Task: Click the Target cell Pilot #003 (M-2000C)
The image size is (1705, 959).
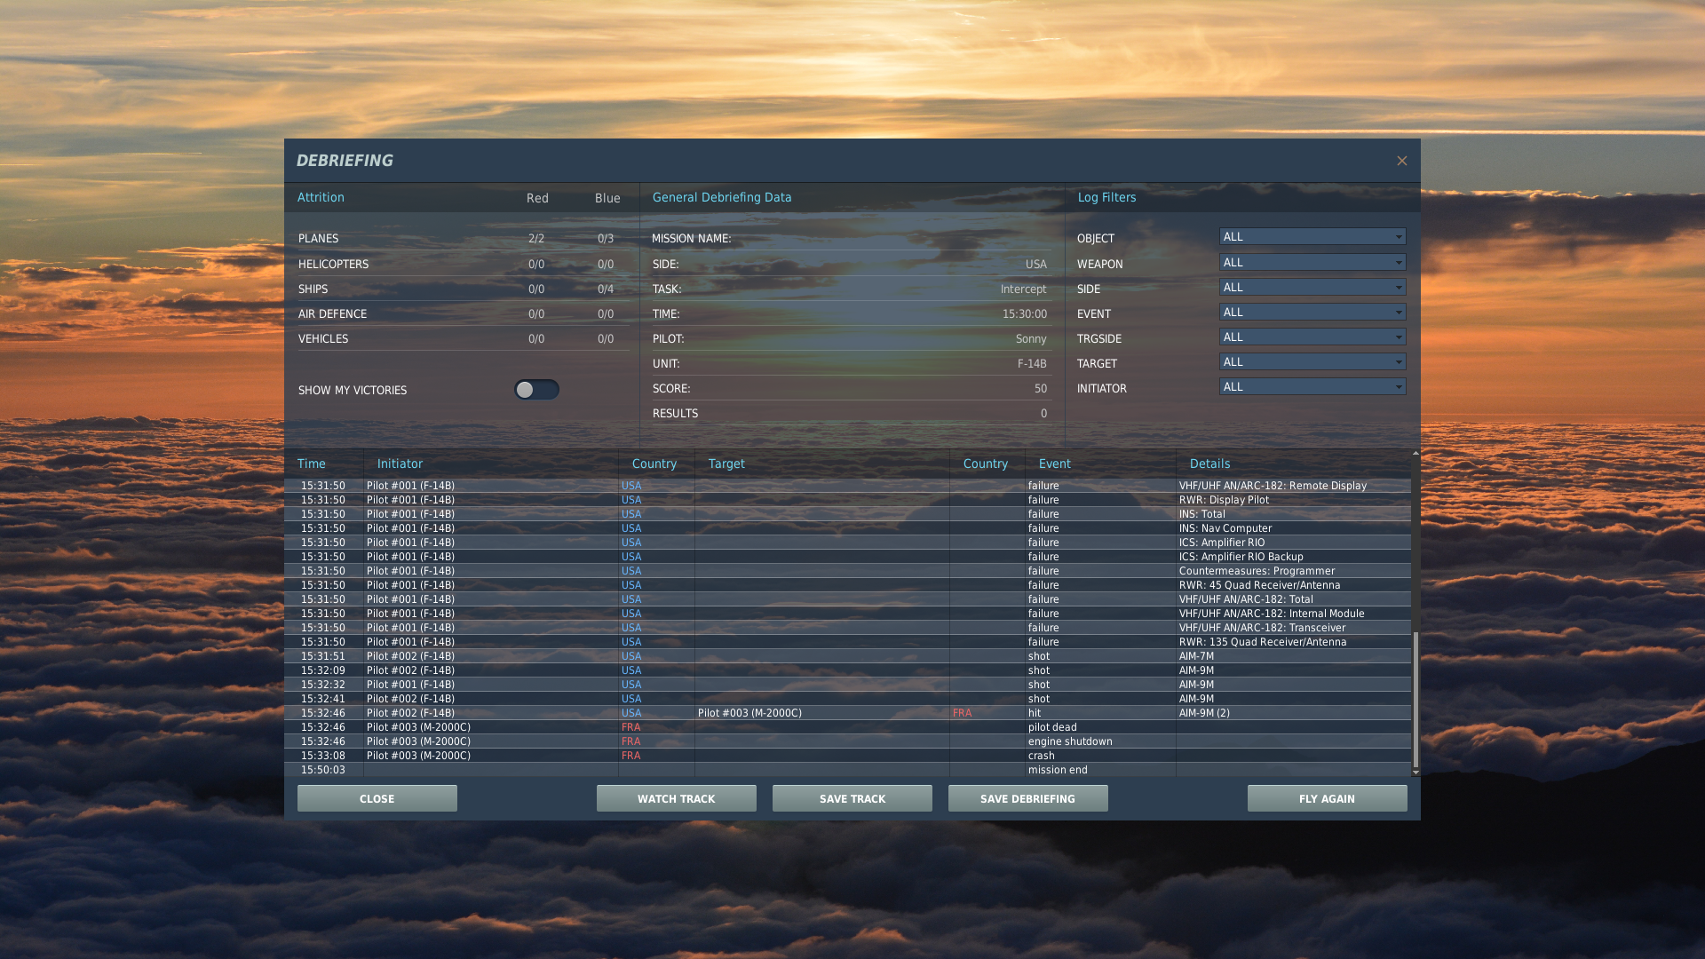Action: [749, 713]
